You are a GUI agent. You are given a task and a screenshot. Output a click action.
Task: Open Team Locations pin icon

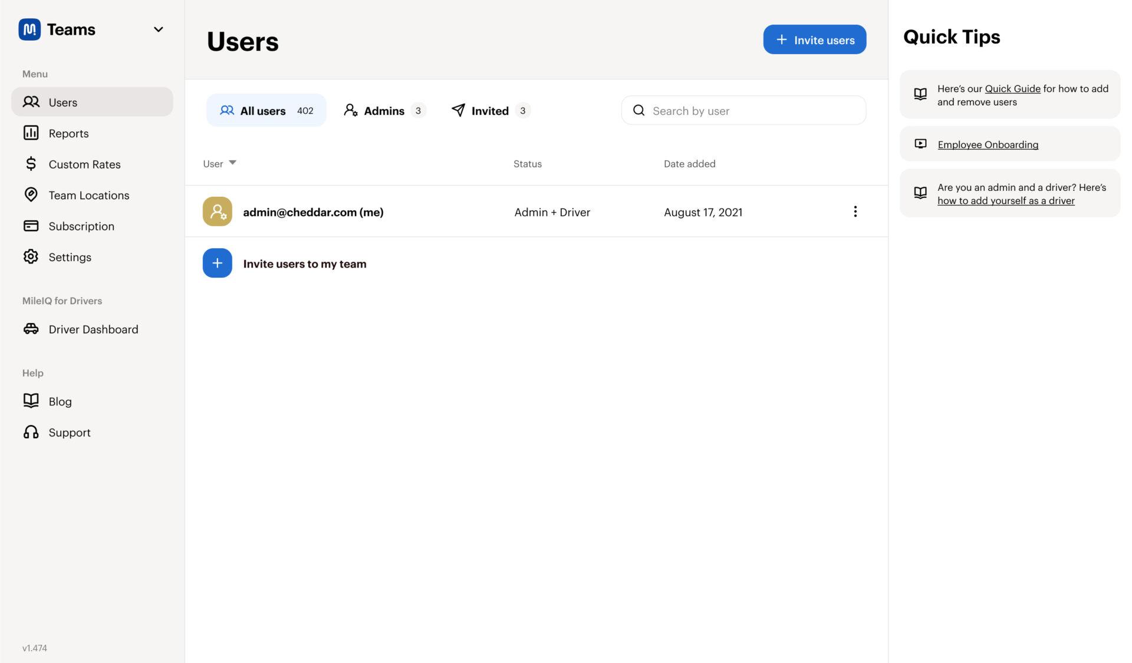(31, 194)
